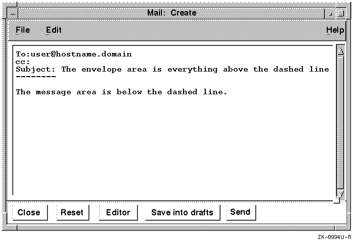The image size is (356, 241).
Task: Open the File menu
Action: (x=23, y=30)
